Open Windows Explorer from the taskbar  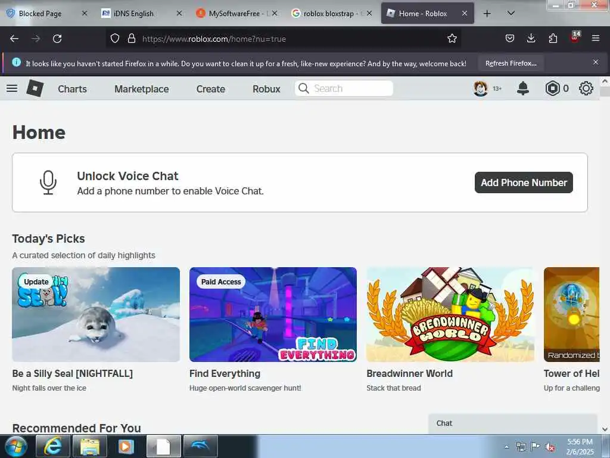coord(90,446)
